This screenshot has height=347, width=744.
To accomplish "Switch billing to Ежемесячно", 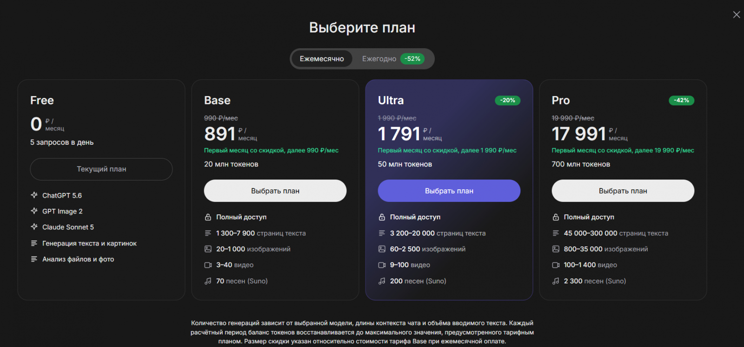I will coord(322,59).
